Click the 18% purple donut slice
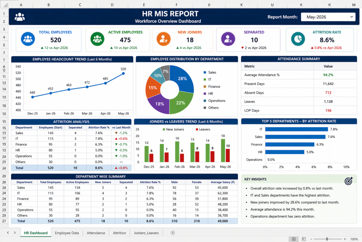The width and height of the screenshot is (362, 242). click(159, 104)
